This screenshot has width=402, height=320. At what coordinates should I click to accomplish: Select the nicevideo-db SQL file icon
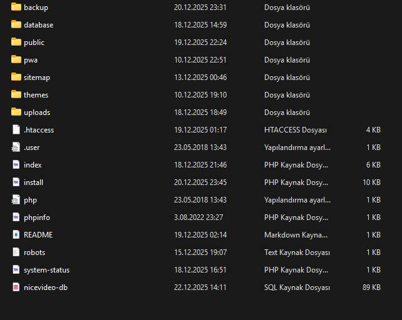pos(16,287)
